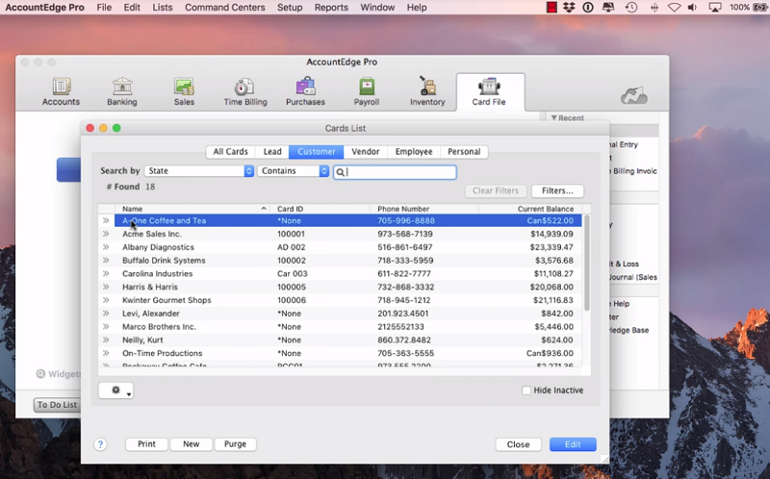This screenshot has width=770, height=479.
Task: Switch to the Employee tab
Action: (x=414, y=152)
